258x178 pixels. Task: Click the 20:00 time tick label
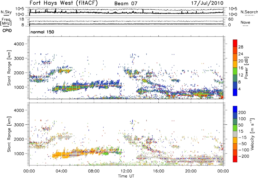[191, 171]
